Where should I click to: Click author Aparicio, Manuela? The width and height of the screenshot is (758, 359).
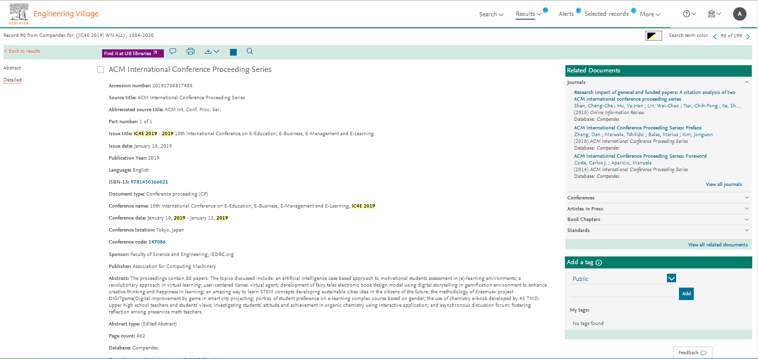pyautogui.click(x=631, y=163)
